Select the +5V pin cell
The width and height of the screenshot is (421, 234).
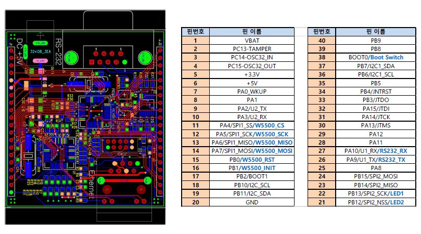coord(252,83)
